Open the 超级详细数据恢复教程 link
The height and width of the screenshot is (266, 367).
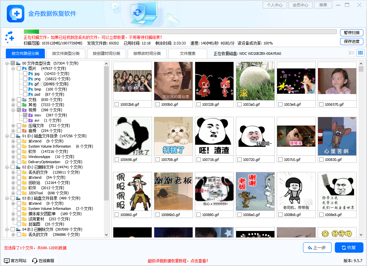tap(178, 261)
